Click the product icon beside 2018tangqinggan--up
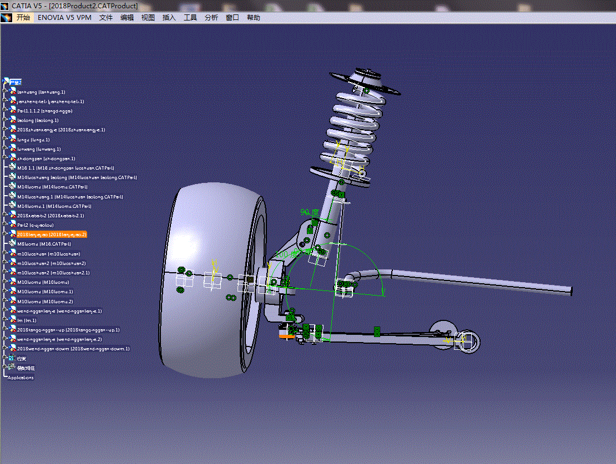Viewport: 616px width, 464px height. pos(13,329)
